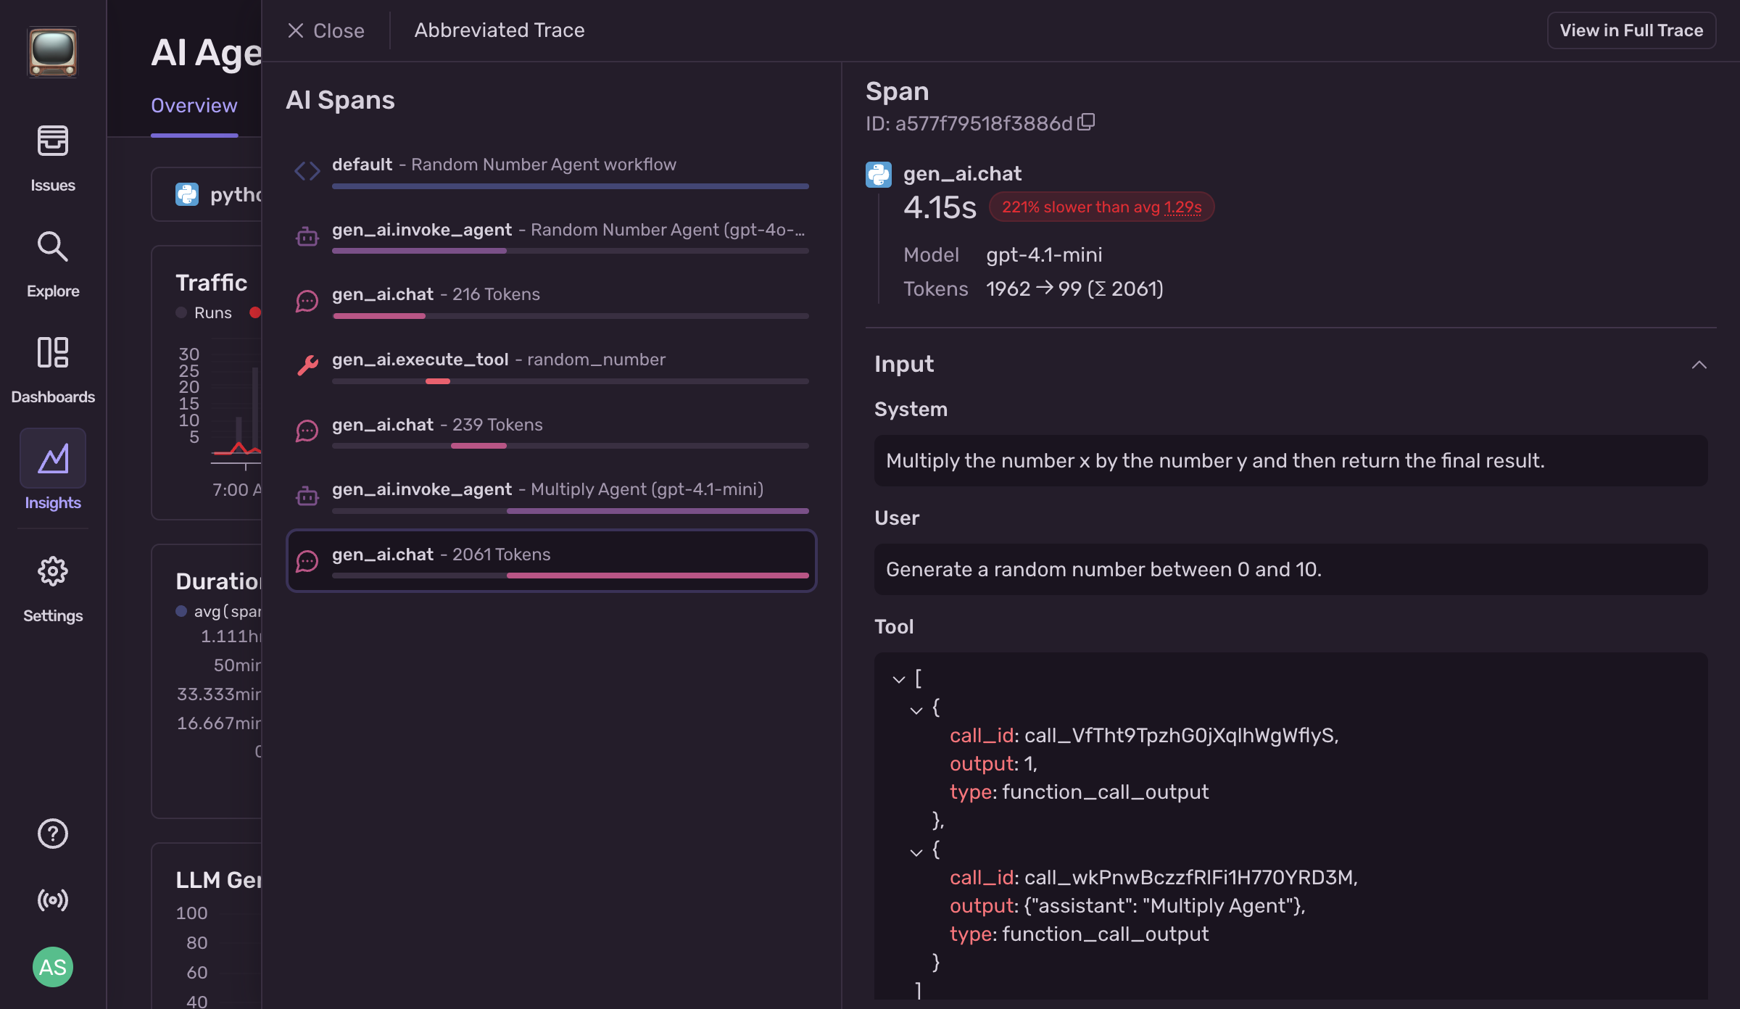Open the broadcast what's new icon
Viewport: 1740px width, 1009px height.
click(53, 900)
